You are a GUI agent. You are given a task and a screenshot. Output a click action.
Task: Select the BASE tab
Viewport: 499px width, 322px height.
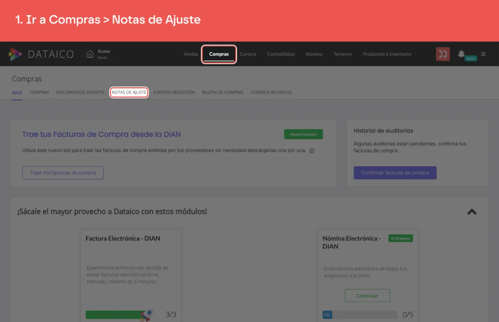[17, 93]
